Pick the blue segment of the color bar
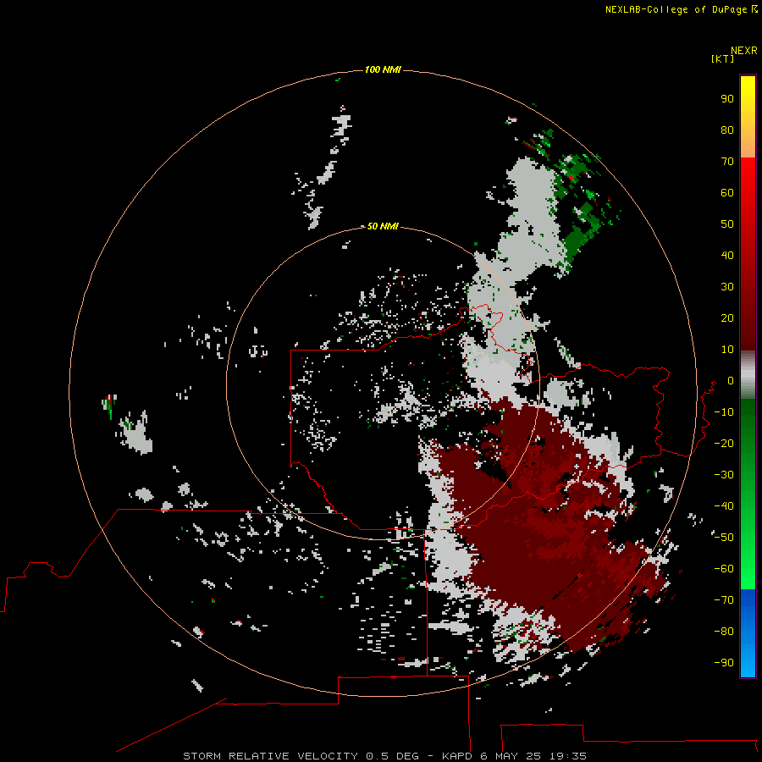The image size is (762, 762). 748,632
